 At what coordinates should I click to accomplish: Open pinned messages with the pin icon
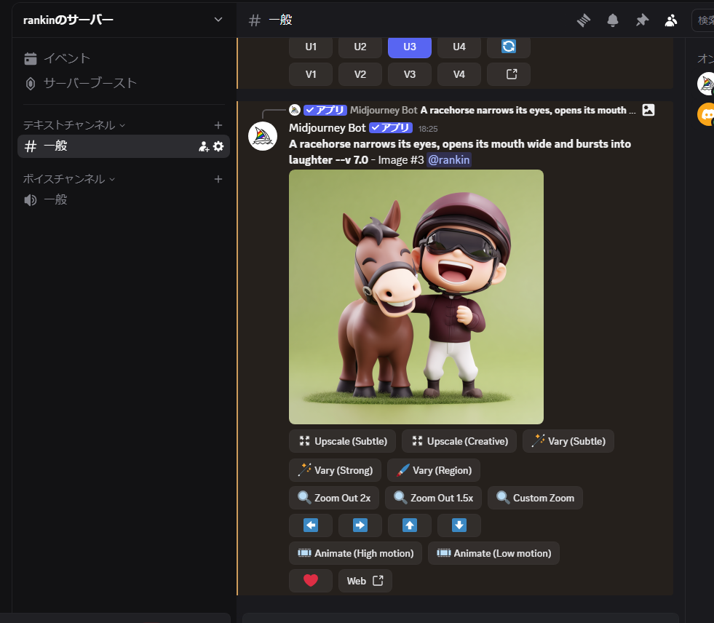pos(642,20)
